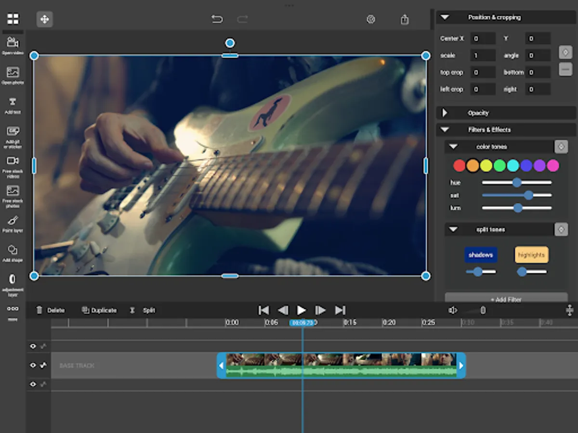The height and width of the screenshot is (433, 578).
Task: Open settings gear in top toolbar
Action: coord(371,19)
